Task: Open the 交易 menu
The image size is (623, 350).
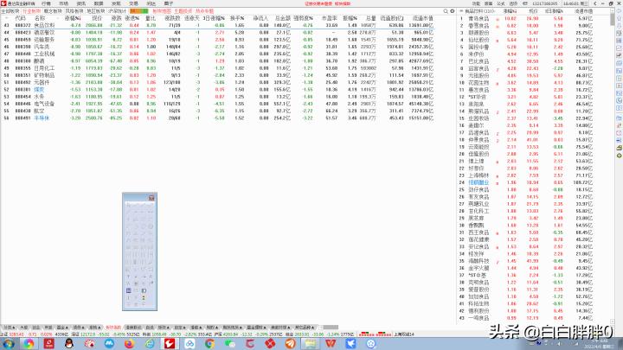Action: point(133,3)
